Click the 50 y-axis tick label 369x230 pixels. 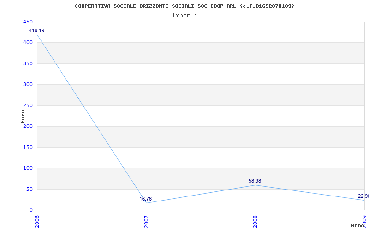tap(30, 189)
